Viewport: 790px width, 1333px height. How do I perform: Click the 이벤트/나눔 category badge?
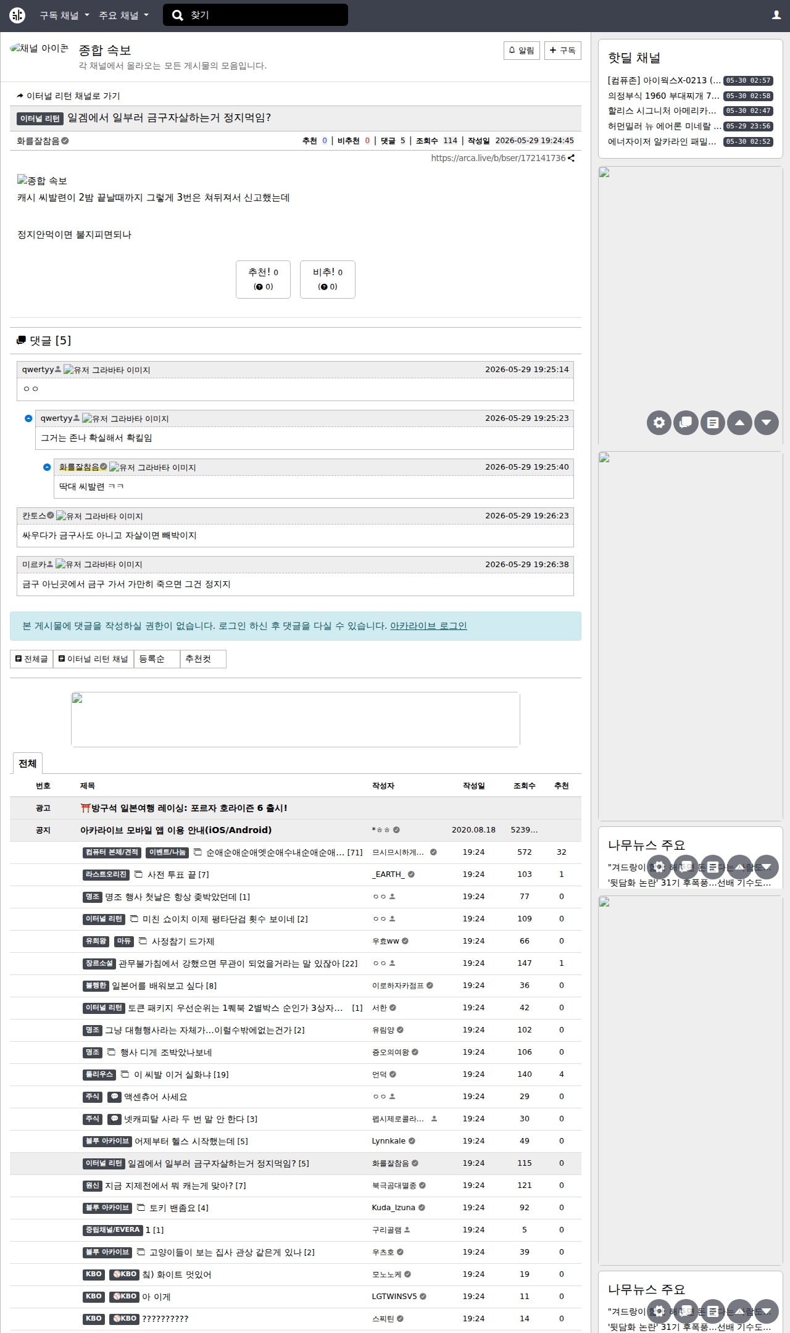pos(167,853)
